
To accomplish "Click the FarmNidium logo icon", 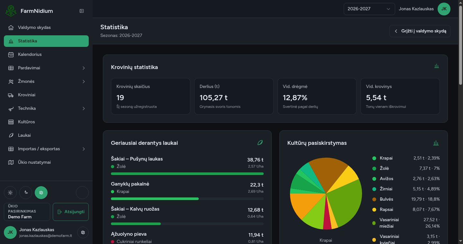I will coord(11,11).
